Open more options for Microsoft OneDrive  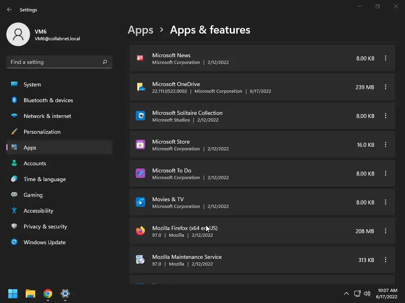pos(386,87)
